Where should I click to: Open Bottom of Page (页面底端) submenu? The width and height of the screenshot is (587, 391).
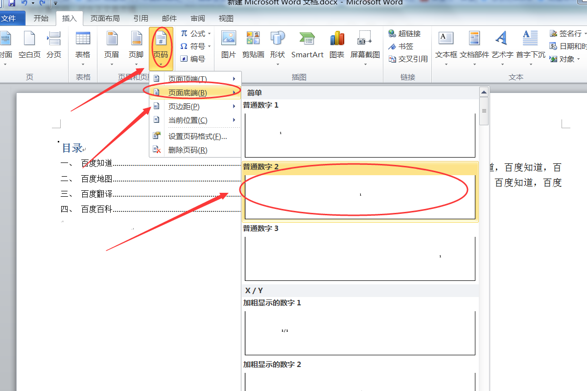(195, 92)
